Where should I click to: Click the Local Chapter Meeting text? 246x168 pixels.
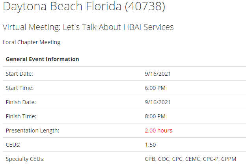click(x=32, y=42)
